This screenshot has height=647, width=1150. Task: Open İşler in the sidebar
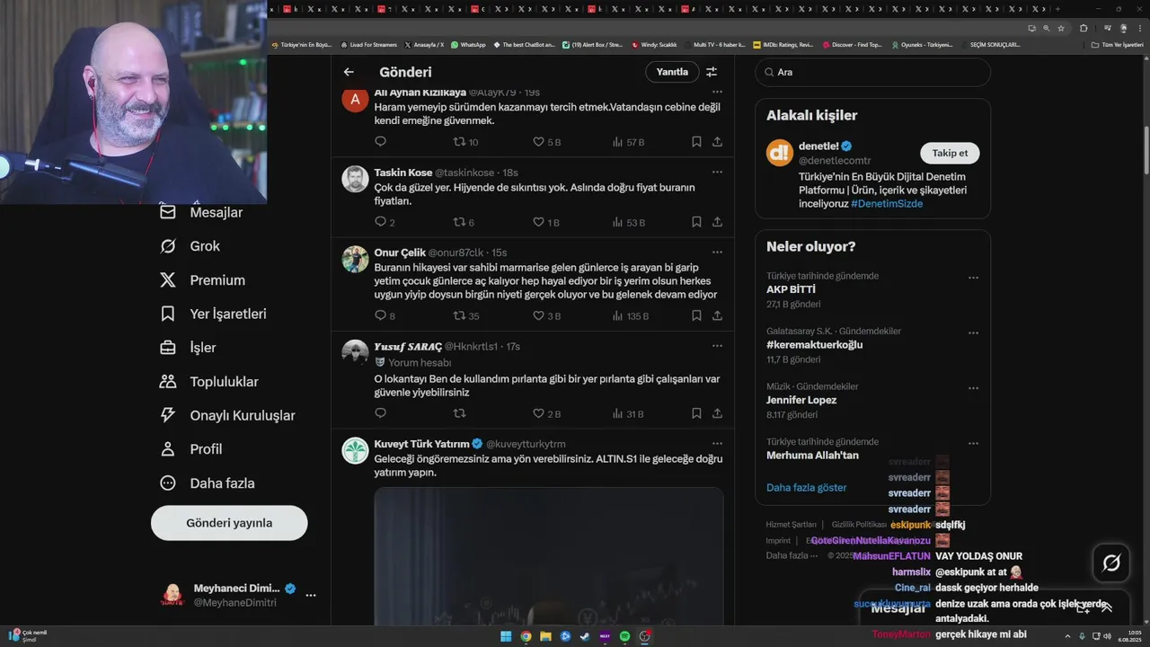pos(188,348)
